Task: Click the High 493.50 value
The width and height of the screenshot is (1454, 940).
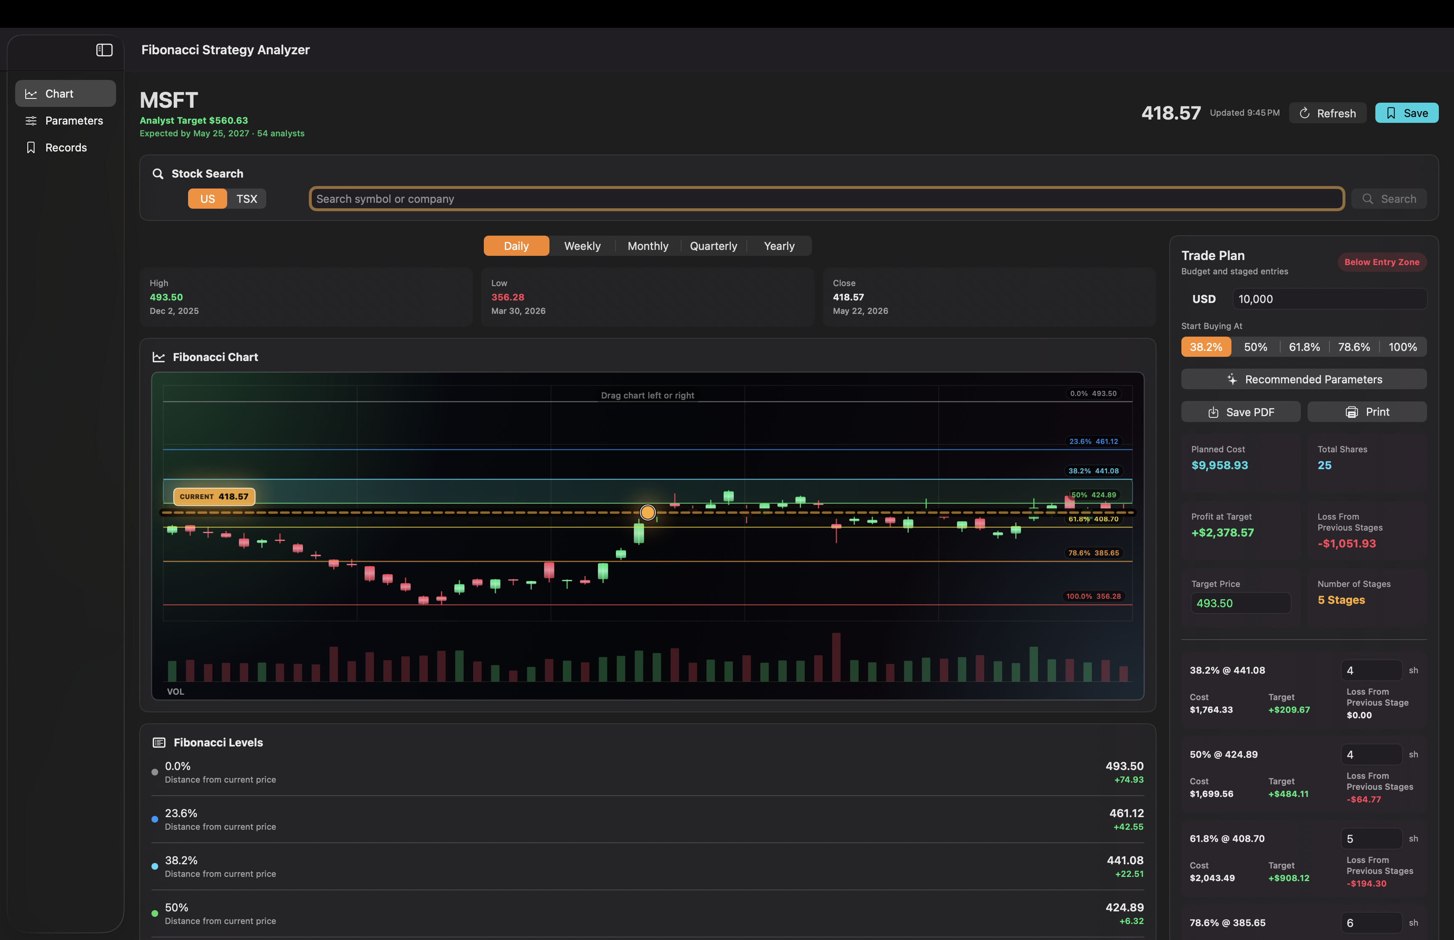Action: 167,297
